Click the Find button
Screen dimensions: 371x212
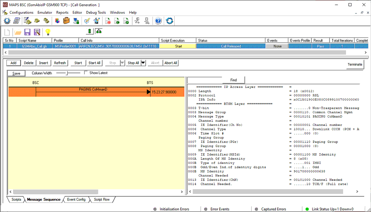click(x=233, y=80)
